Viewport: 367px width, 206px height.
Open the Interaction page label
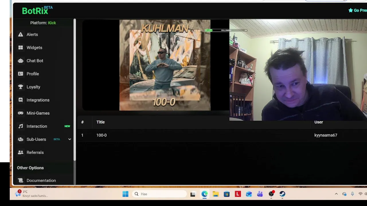(x=37, y=126)
